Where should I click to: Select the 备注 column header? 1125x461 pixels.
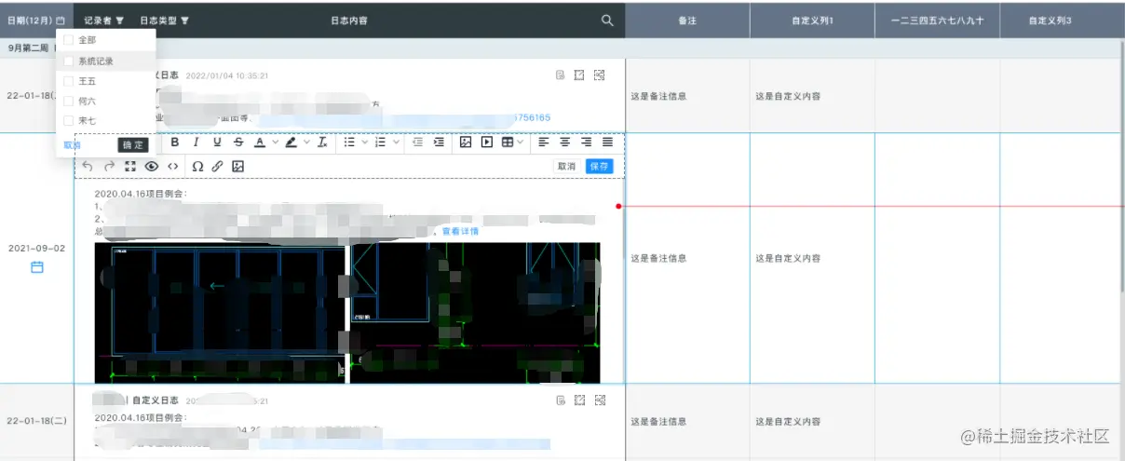(x=687, y=20)
